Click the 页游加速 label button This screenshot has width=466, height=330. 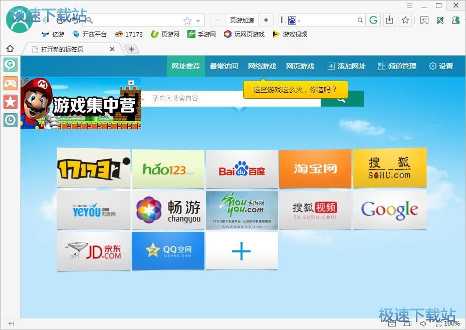(x=242, y=20)
